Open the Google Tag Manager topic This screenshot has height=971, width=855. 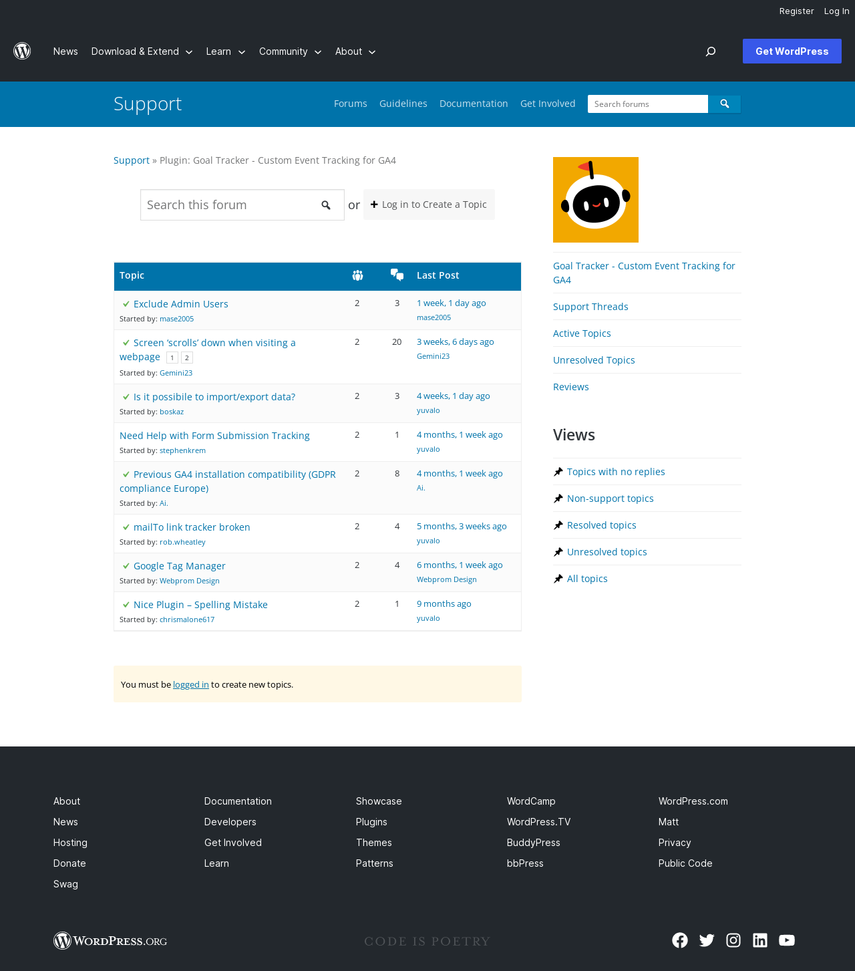[x=180, y=566]
